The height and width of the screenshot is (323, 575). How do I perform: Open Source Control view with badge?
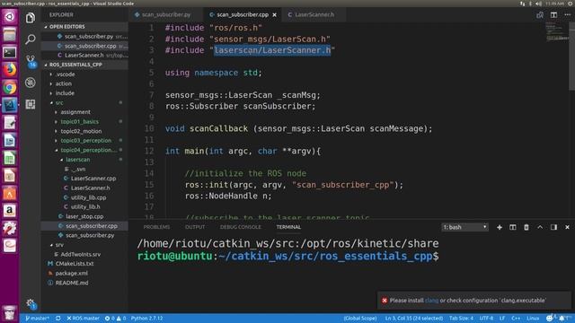[x=31, y=61]
